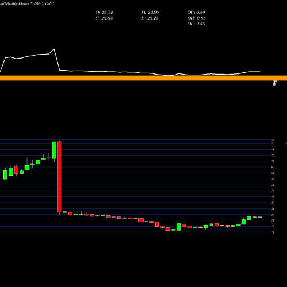
Task: Click the OH: 0.88 value
Action: 196,18
